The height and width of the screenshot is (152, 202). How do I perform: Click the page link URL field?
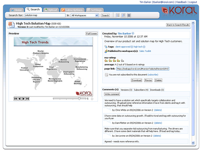tap(143, 69)
